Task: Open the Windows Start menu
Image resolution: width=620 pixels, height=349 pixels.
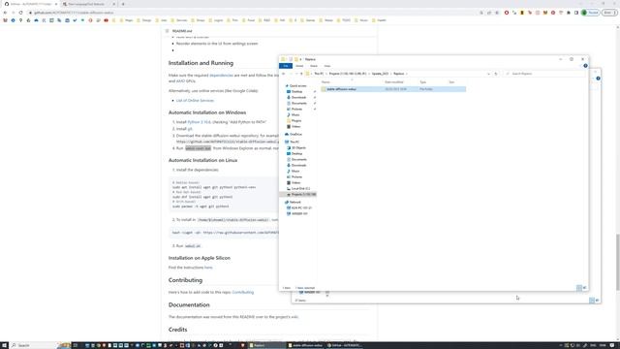Action: coord(4,345)
